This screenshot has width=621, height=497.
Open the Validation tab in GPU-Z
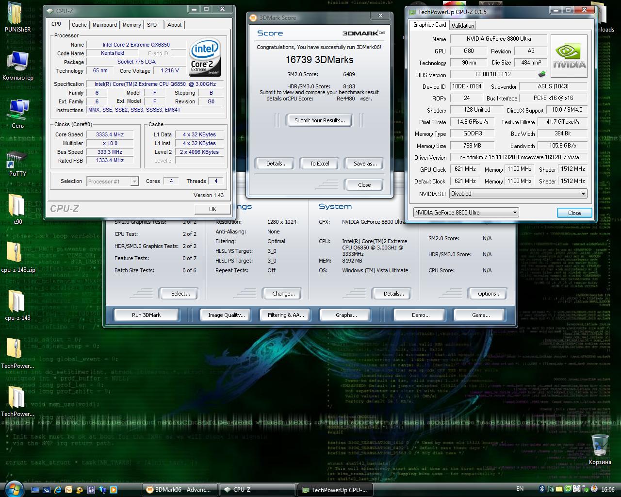[x=462, y=26]
